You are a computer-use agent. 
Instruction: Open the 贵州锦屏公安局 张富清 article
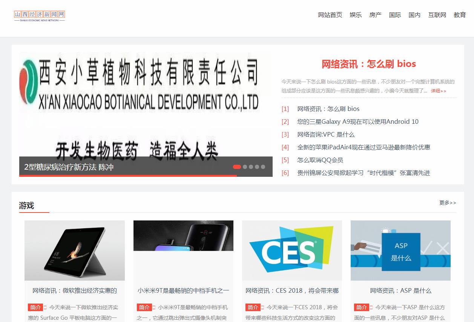(x=364, y=173)
